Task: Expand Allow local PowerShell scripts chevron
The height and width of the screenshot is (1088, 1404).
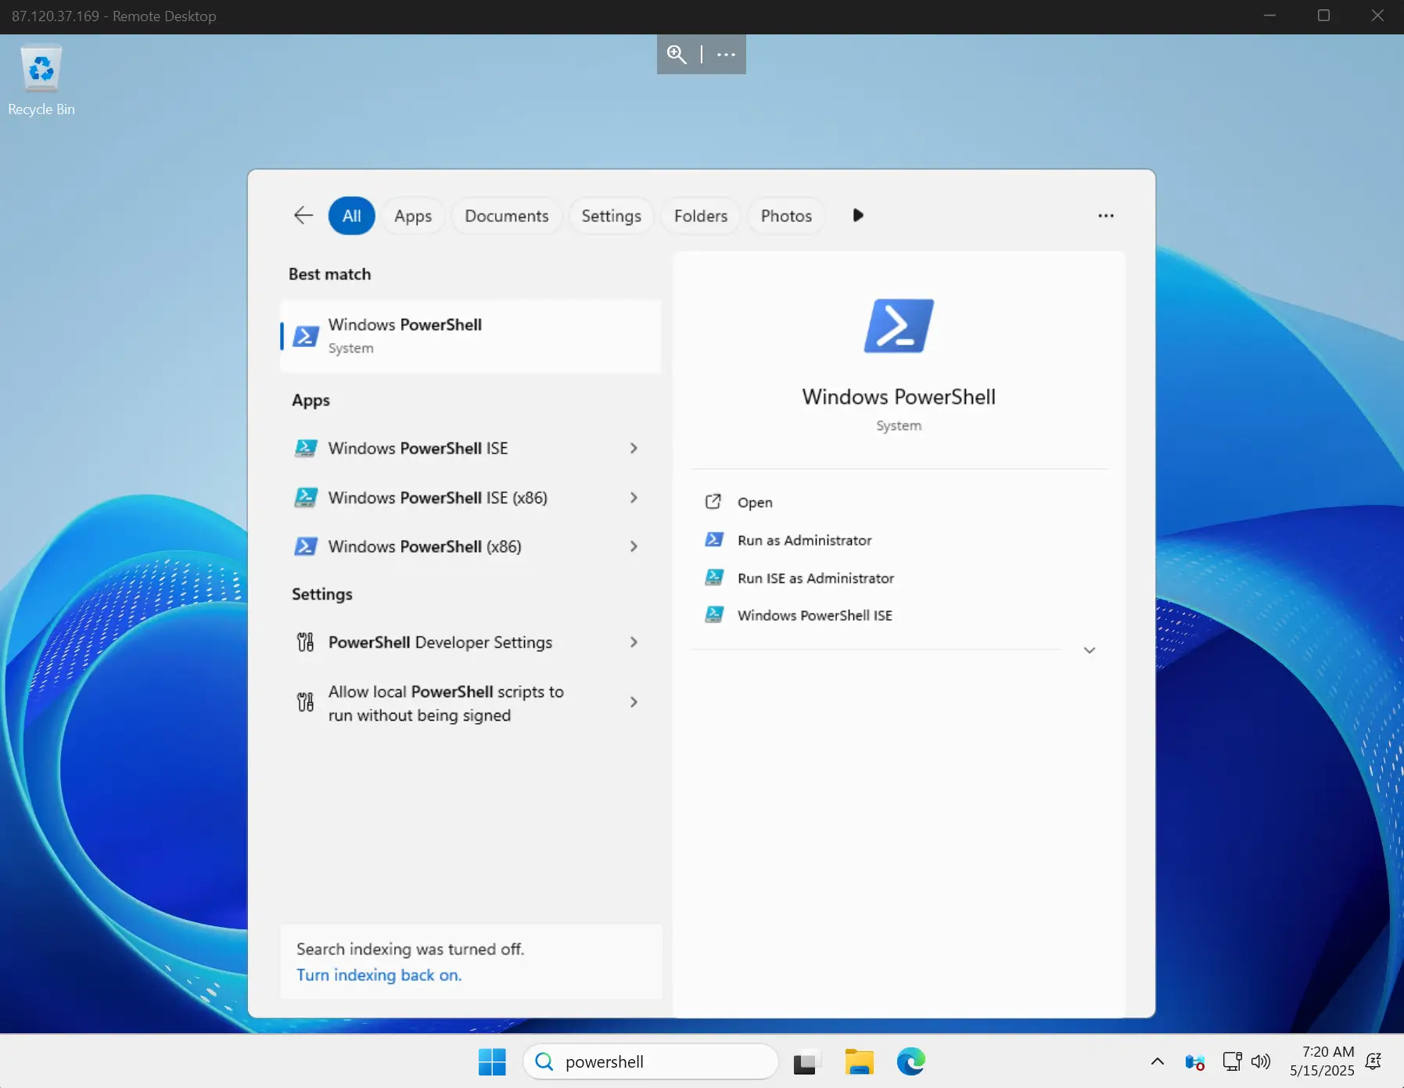Action: tap(634, 702)
